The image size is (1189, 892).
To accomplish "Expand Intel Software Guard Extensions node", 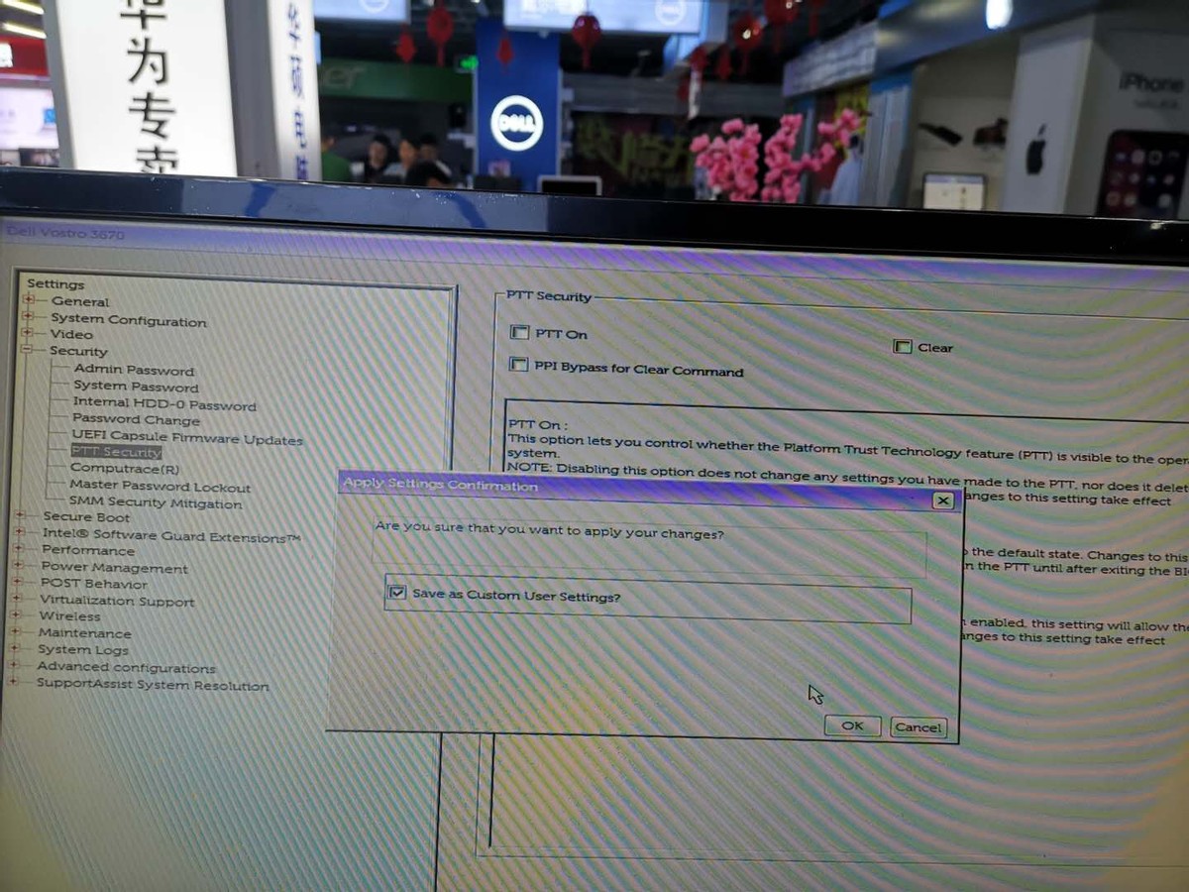I will click(x=21, y=532).
